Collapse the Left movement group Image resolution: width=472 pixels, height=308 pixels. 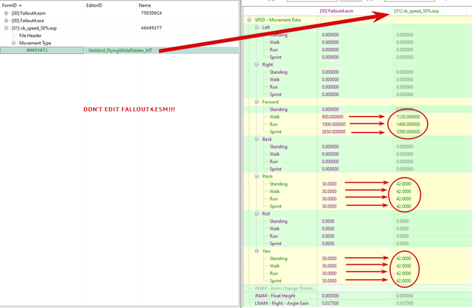point(257,27)
